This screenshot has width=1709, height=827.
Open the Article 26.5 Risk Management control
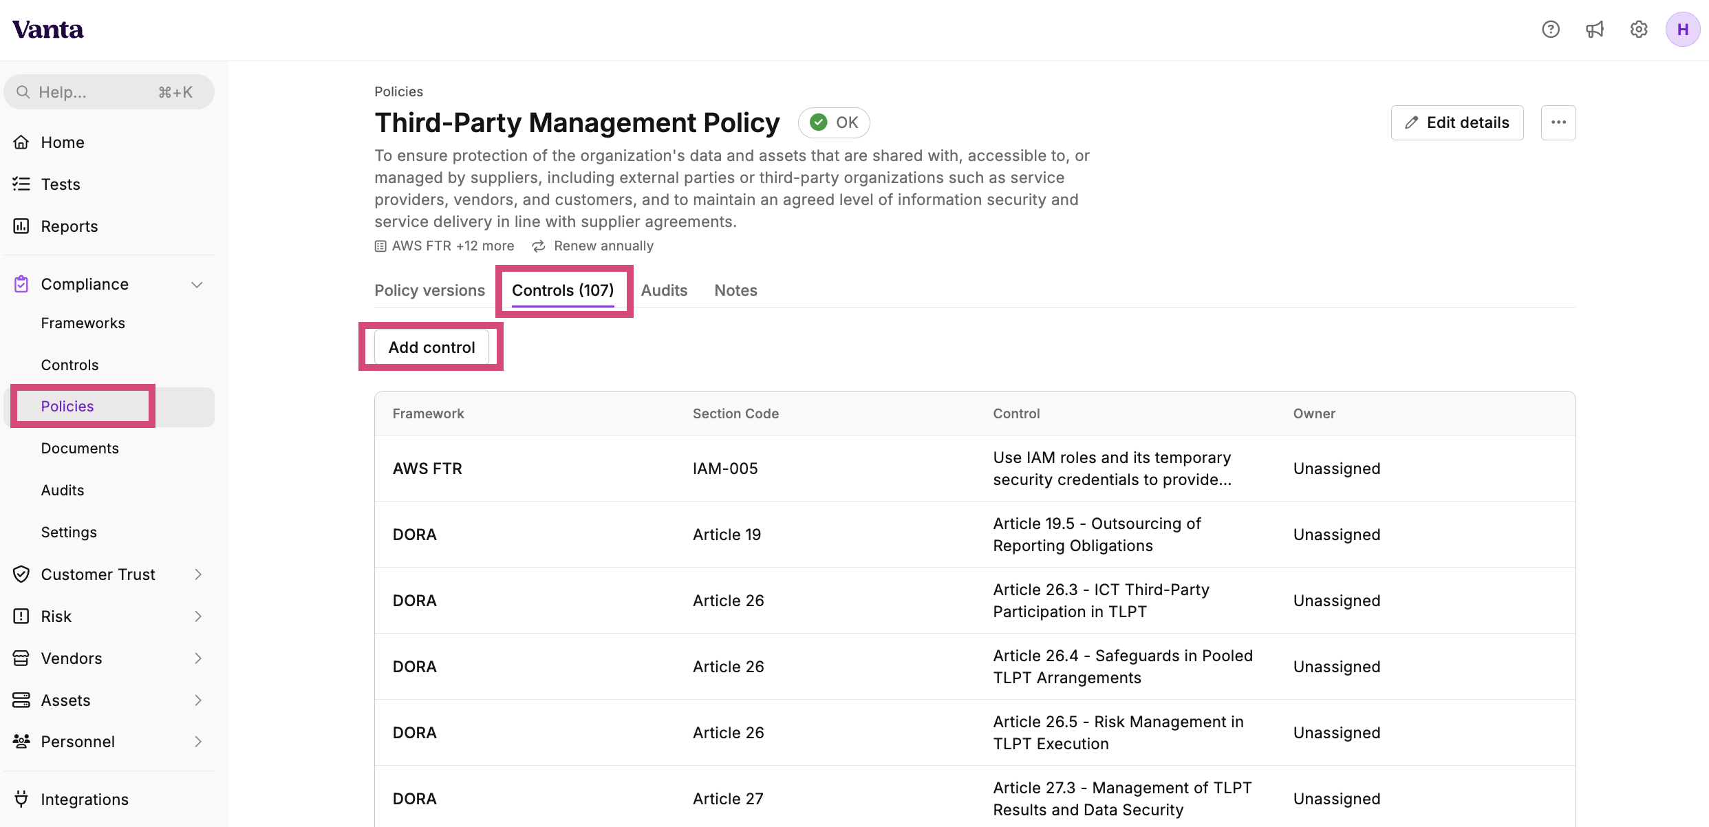[1118, 733]
